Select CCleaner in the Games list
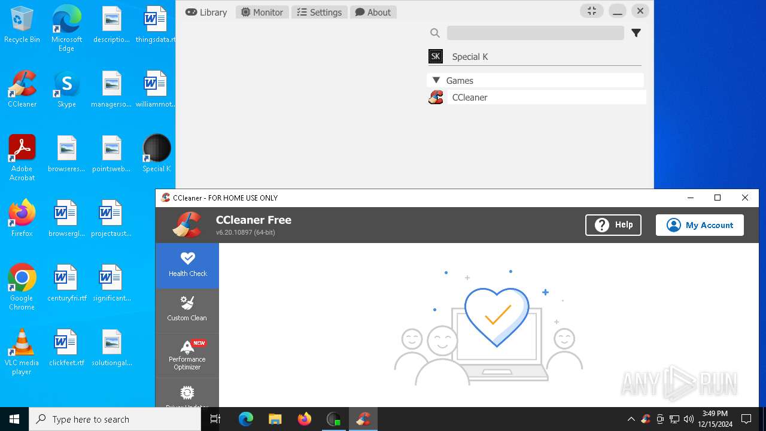 [546, 97]
